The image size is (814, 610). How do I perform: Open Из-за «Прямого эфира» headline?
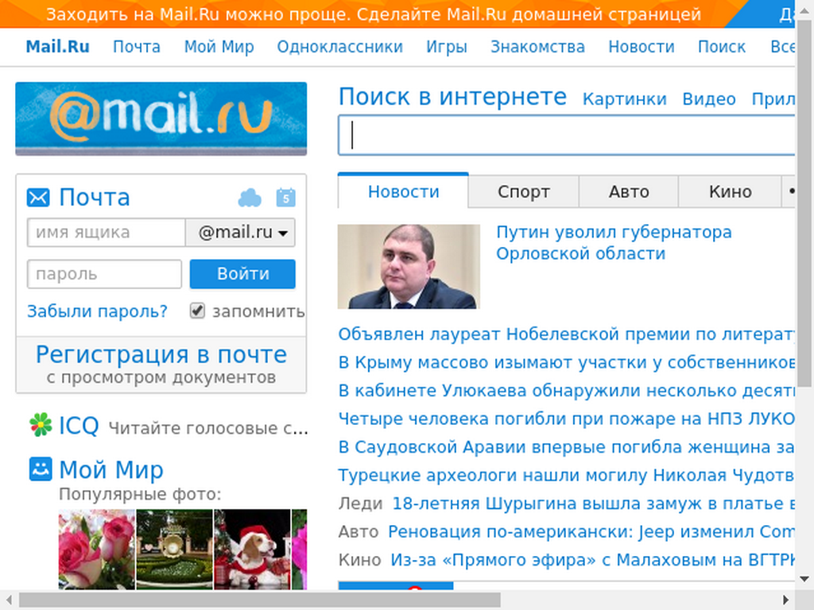point(593,560)
